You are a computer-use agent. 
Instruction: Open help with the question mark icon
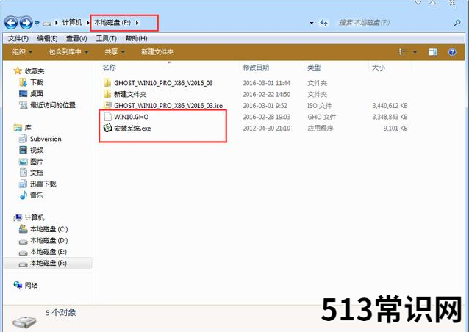(x=452, y=52)
